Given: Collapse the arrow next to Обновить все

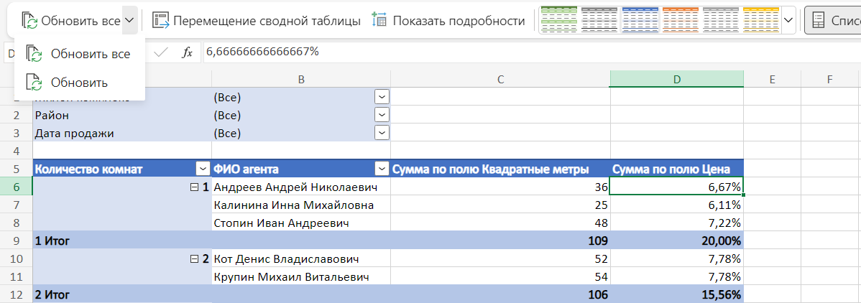Looking at the screenshot, I should pos(129,21).
